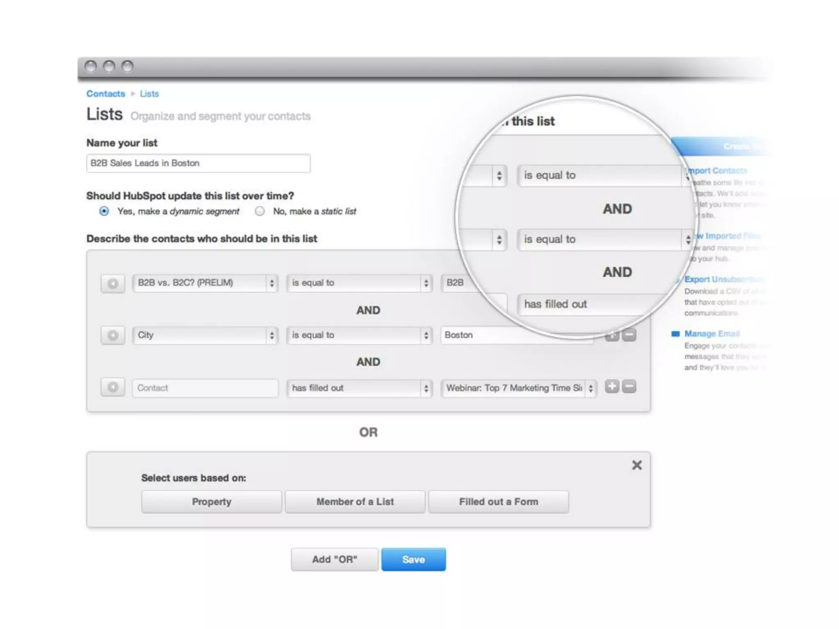The width and height of the screenshot is (839, 629).
Task: Click gray circle icon beside City row
Action: point(113,335)
